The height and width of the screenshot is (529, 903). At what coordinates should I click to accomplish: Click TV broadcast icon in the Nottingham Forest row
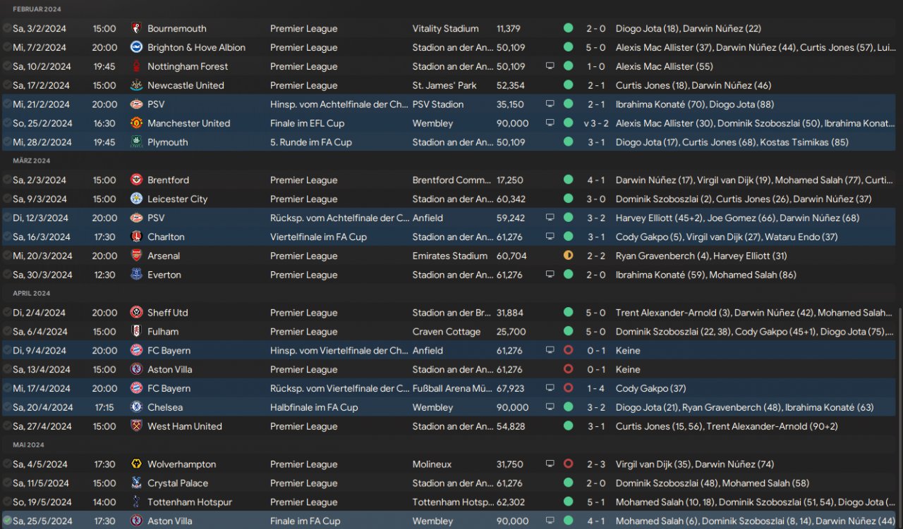coord(550,66)
